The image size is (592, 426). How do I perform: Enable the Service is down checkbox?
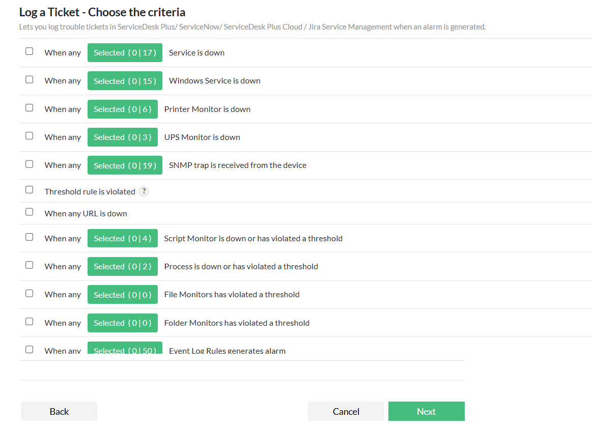[30, 51]
